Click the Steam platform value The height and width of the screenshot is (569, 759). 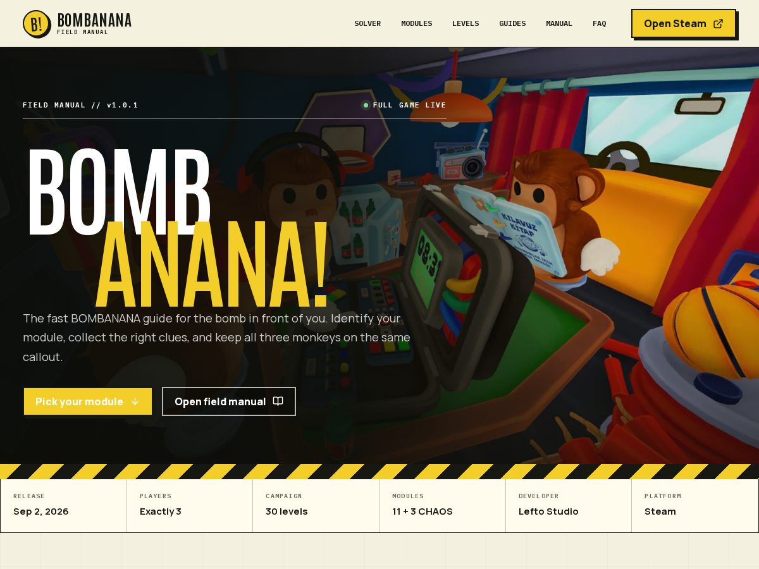coord(660,511)
